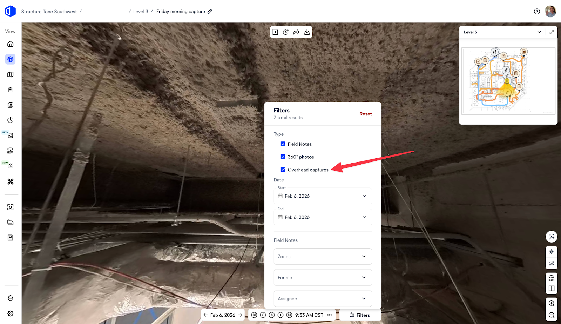Screen dimensions: 561x324
Task: Uncheck the Field Notes checkbox
Action: (283, 144)
